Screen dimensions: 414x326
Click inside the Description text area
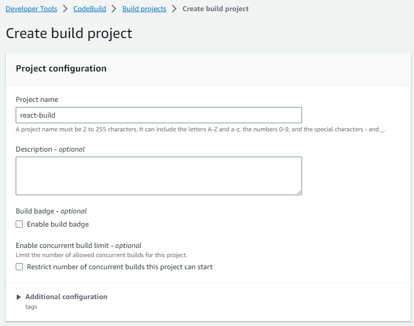(x=159, y=175)
